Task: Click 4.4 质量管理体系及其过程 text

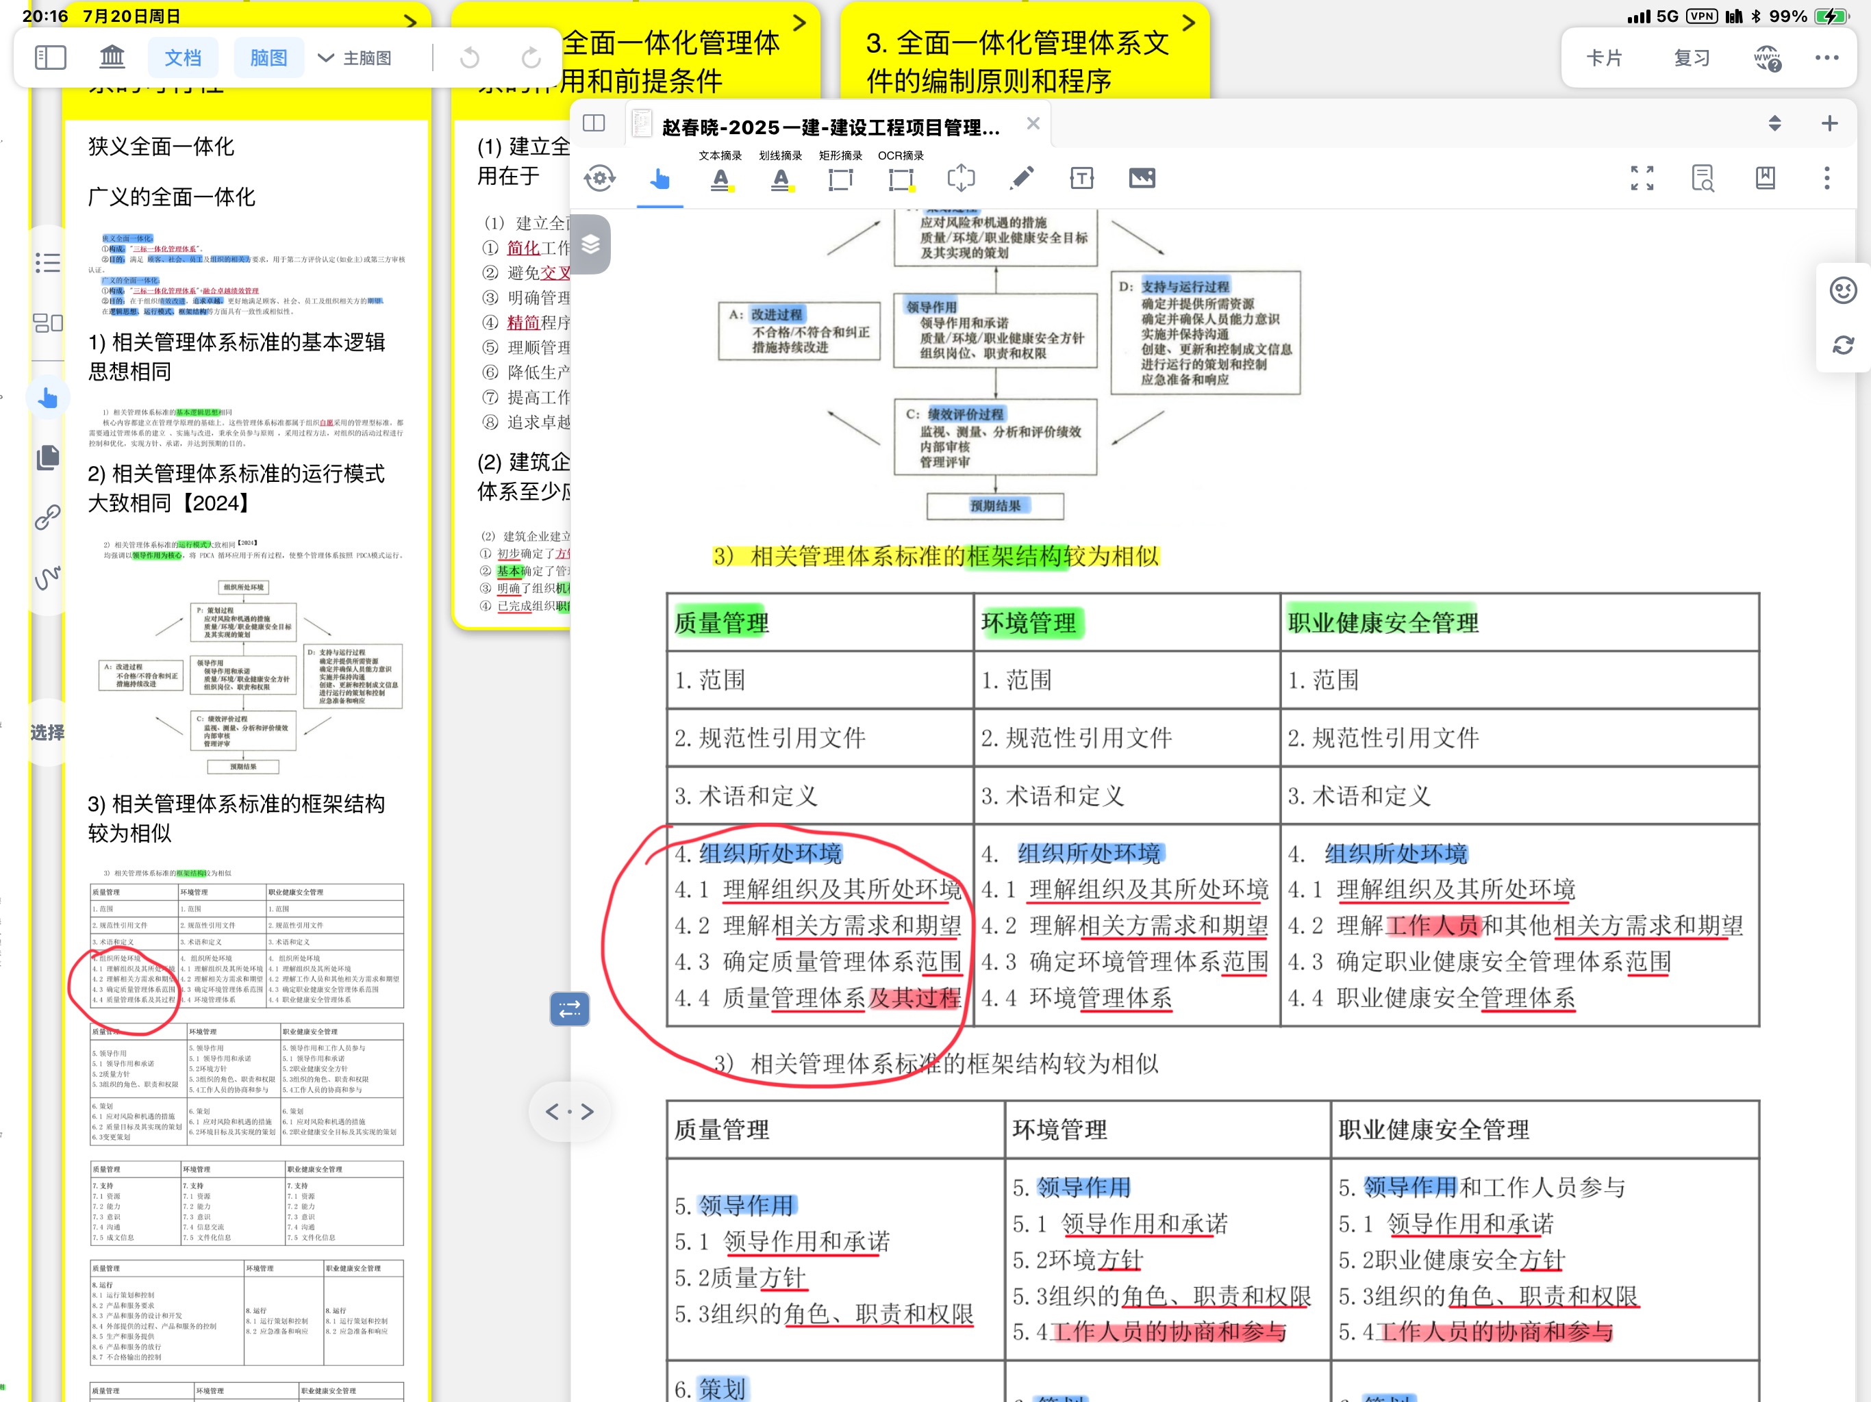Action: [x=817, y=998]
